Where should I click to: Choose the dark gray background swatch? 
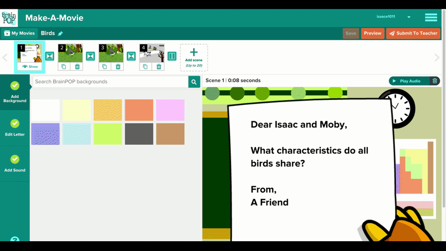tap(139, 134)
